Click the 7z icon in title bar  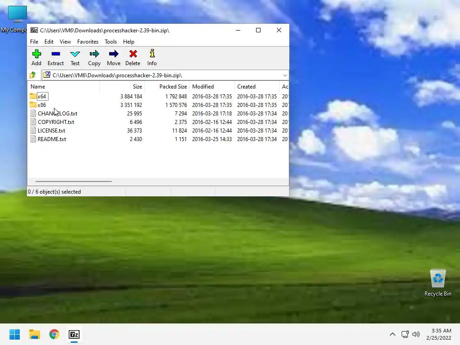coord(34,30)
